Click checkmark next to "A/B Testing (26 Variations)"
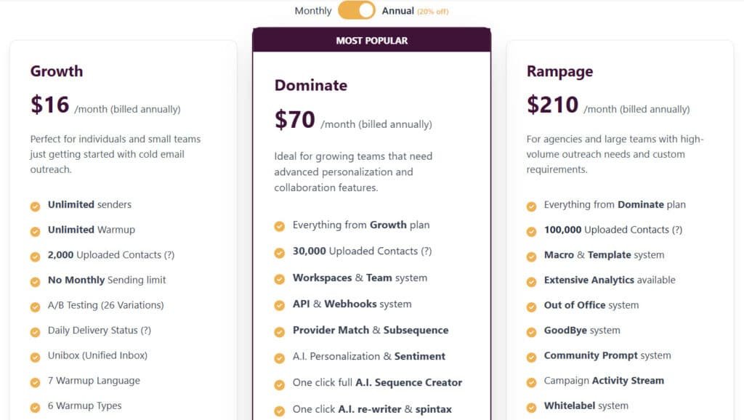Screen dimensions: 744x420 (x=33, y=305)
